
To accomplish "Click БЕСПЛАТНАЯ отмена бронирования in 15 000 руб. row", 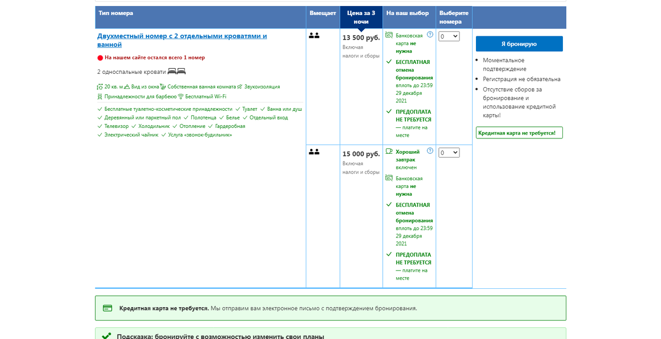I will (x=414, y=213).
